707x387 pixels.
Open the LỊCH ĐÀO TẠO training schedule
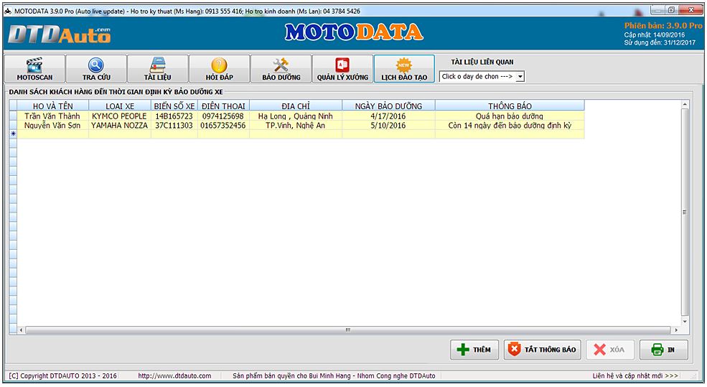pos(404,68)
